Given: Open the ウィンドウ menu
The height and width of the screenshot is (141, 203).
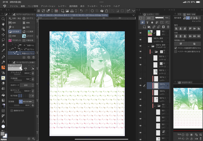Looking at the screenshot, I should coord(105,6).
